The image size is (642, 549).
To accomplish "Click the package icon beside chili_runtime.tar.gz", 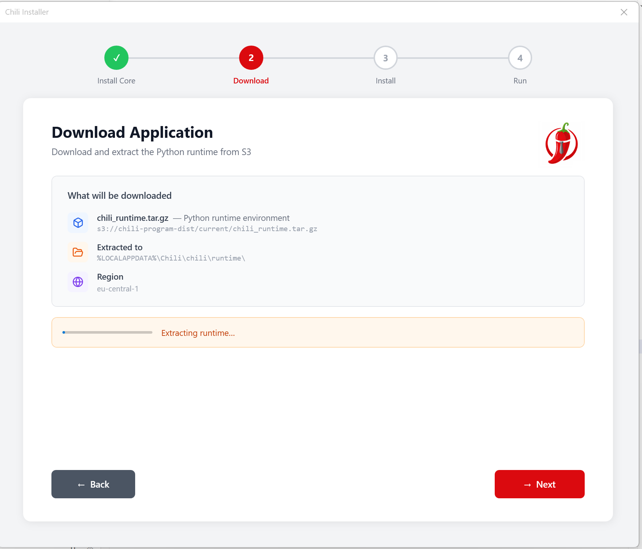I will [x=78, y=222].
